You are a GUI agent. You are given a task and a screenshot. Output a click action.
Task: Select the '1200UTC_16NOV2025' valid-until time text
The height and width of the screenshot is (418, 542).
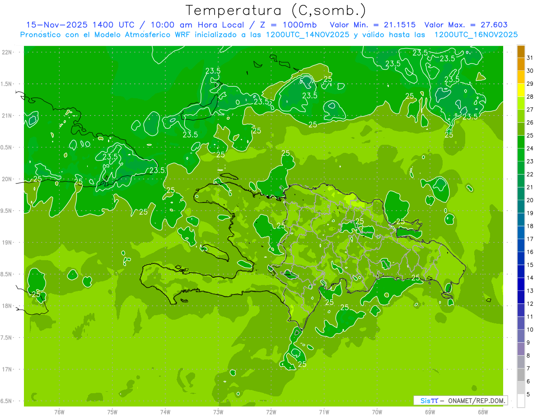(476, 35)
